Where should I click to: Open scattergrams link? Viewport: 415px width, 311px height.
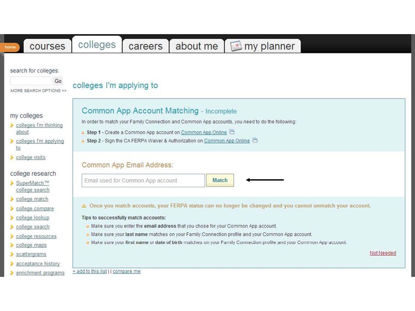[31, 254]
